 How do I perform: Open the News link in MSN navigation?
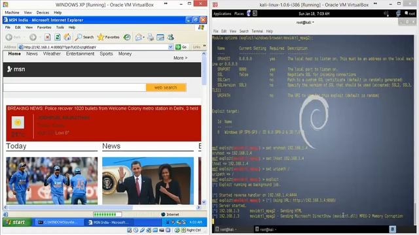tap(32, 54)
